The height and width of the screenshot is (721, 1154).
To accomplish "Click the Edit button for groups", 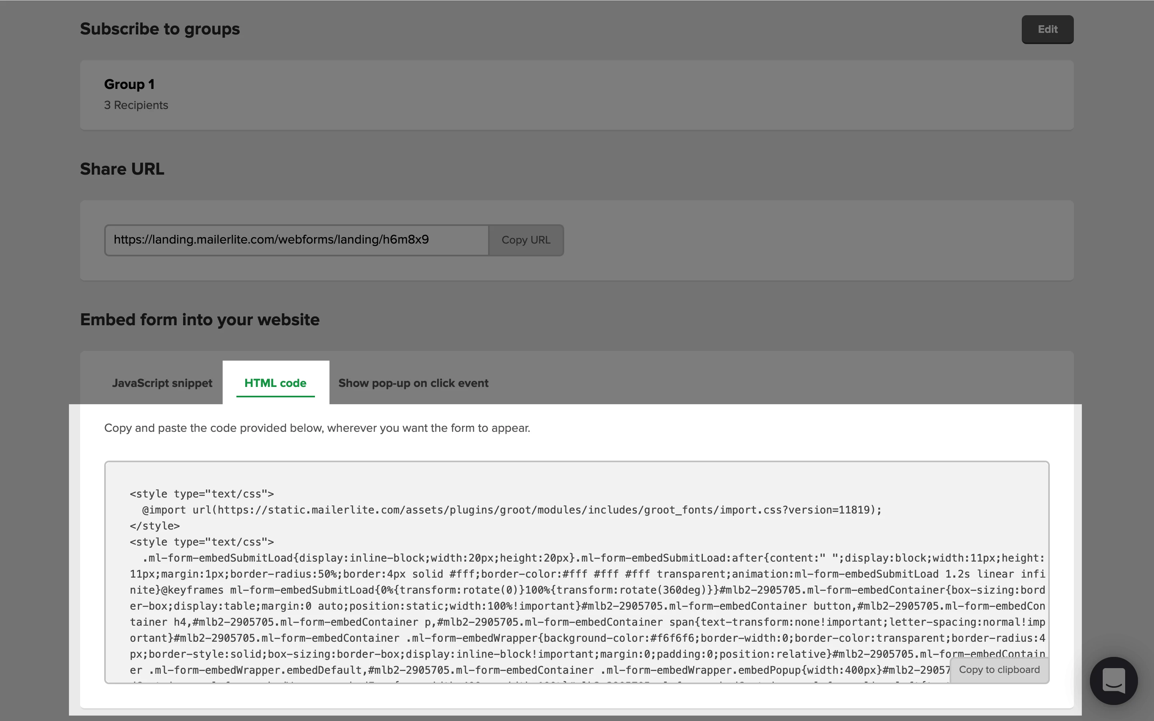I will (1047, 30).
